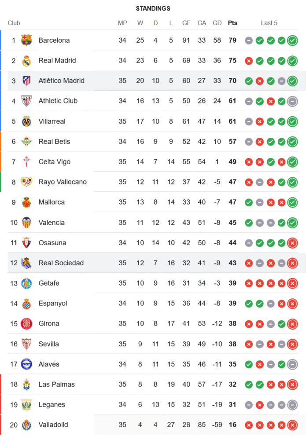Open the Rayo Vallecano team link
The width and height of the screenshot is (306, 440).
tap(63, 182)
